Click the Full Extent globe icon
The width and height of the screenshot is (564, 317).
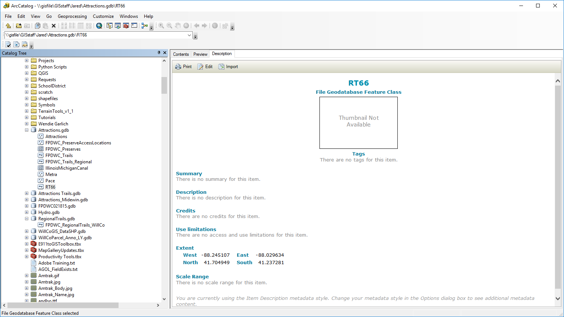point(186,26)
